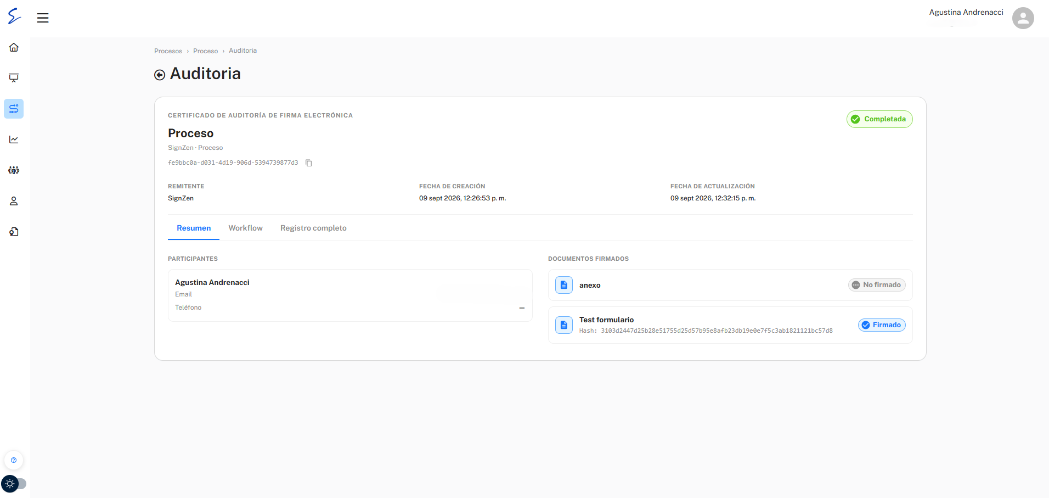
Task: Click the Proceso breadcrumb link
Action: tap(206, 51)
